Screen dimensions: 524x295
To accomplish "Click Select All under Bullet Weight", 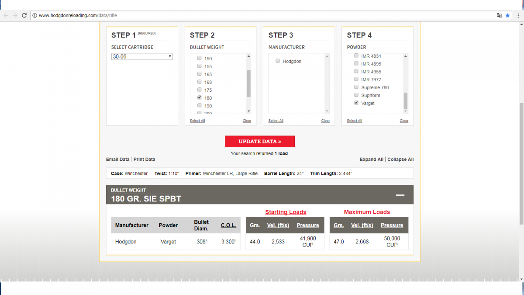I will [197, 121].
